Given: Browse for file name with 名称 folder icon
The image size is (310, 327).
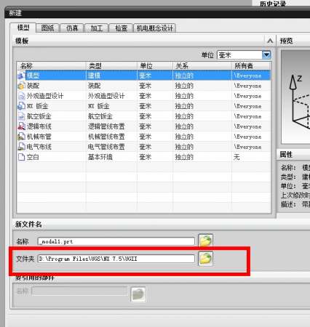Looking at the screenshot, I should [205, 241].
